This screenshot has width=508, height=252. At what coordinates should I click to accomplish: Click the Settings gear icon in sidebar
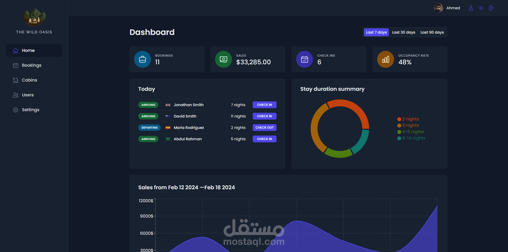pyautogui.click(x=16, y=110)
